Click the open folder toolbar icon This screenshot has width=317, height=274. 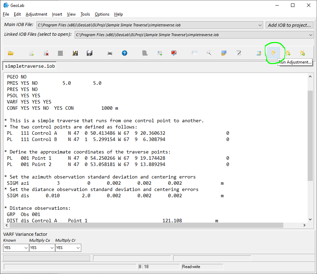[11, 53]
